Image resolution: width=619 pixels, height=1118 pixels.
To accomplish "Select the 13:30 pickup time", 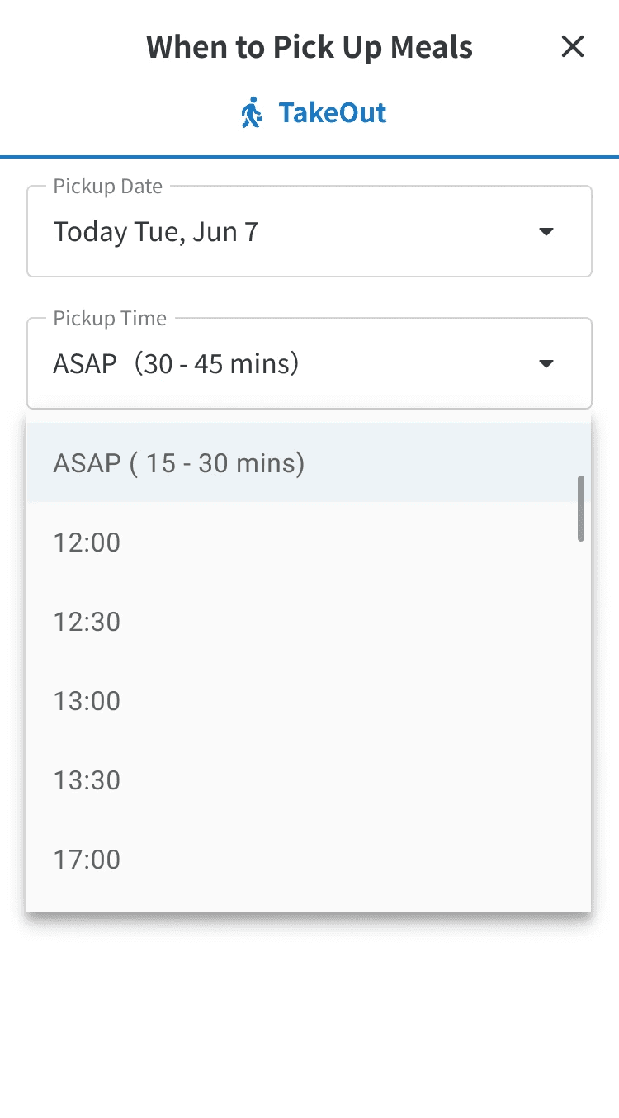I will click(x=87, y=780).
